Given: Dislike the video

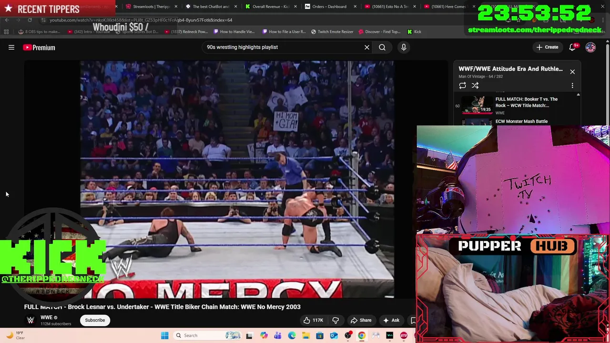Looking at the screenshot, I should pyautogui.click(x=335, y=320).
